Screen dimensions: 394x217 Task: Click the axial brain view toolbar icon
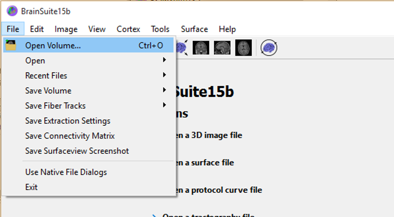pos(243,47)
